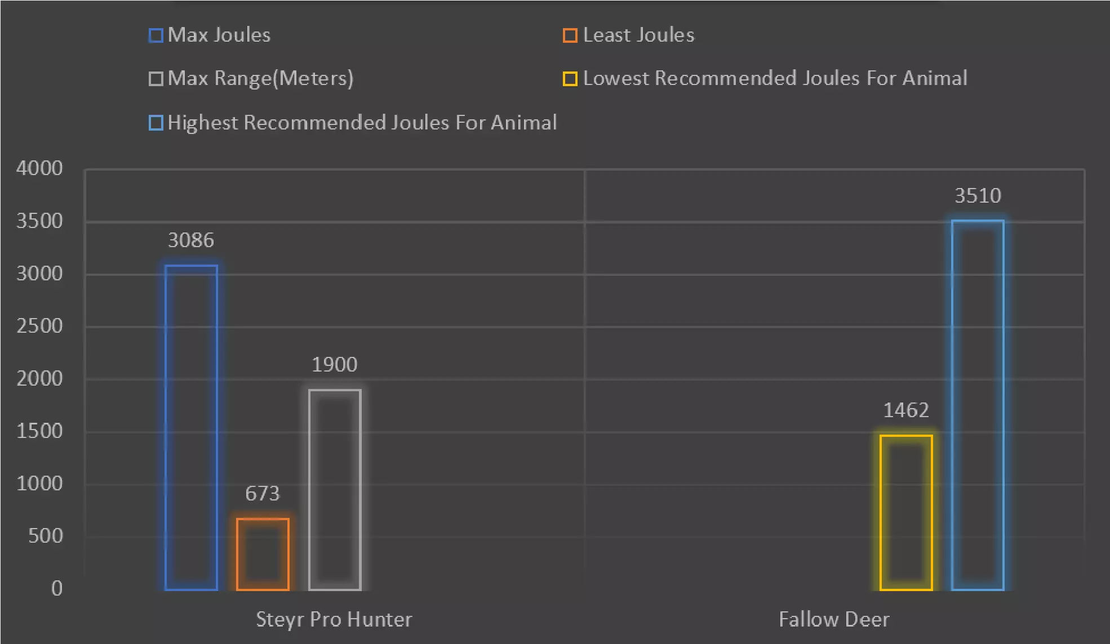Click the yellow Lowest Recommended Joules bar
Image resolution: width=1110 pixels, height=644 pixels.
coord(905,512)
